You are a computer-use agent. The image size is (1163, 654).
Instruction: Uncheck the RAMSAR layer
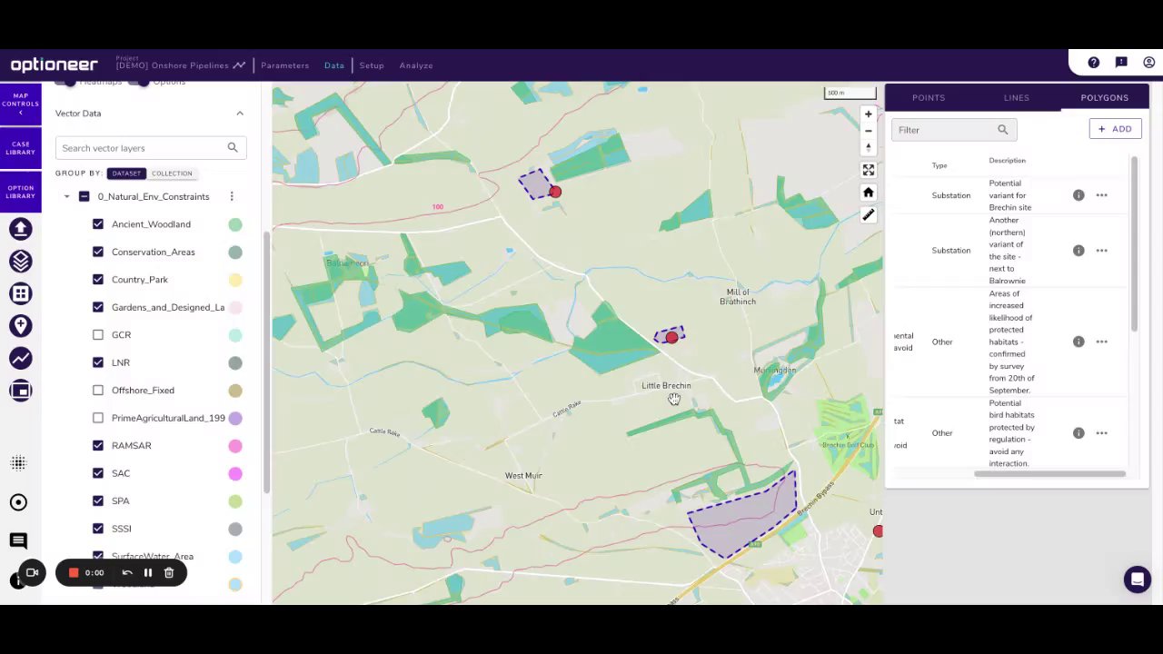(98, 446)
